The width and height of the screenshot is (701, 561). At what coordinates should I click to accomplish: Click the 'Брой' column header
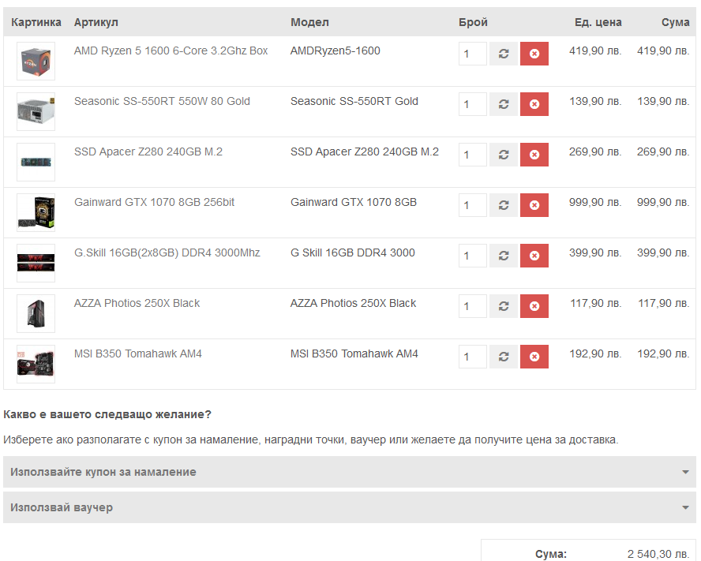(x=473, y=22)
